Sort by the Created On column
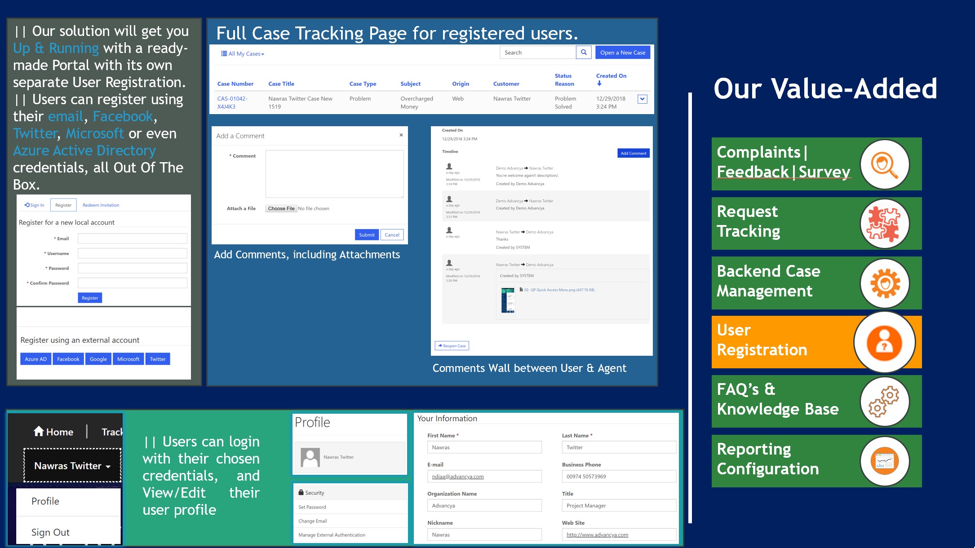This screenshot has width=975, height=548. 611,76
